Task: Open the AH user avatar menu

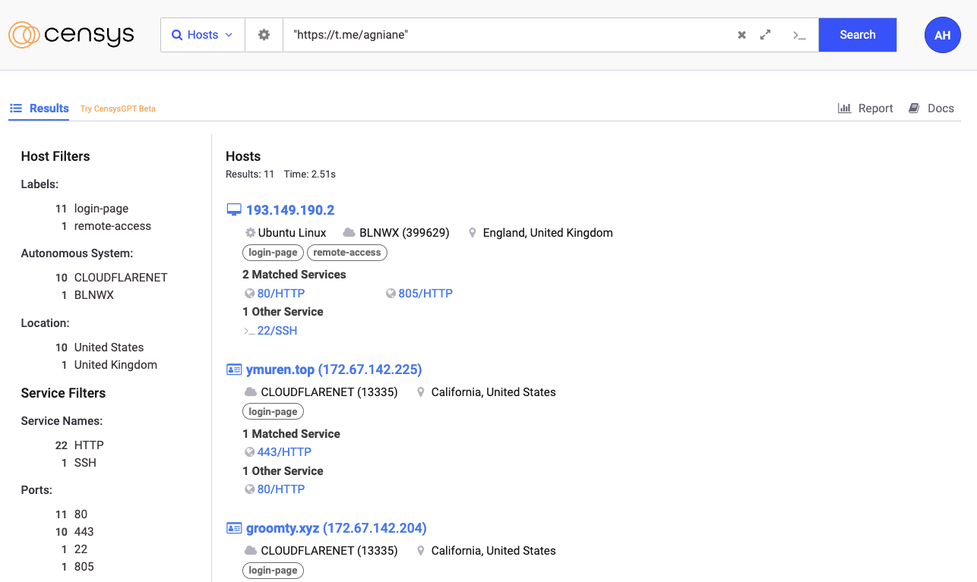Action: click(x=942, y=35)
